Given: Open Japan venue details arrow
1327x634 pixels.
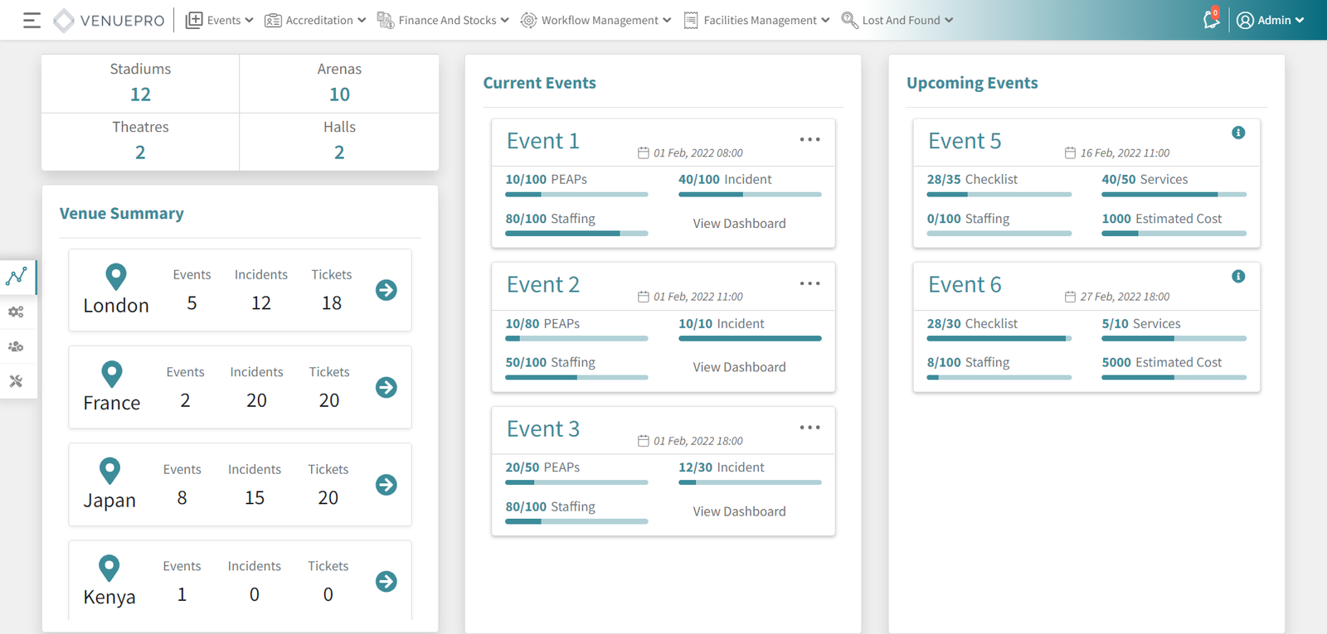Looking at the screenshot, I should tap(386, 485).
